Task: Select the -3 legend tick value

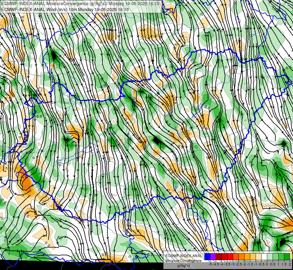Action: 233,264
